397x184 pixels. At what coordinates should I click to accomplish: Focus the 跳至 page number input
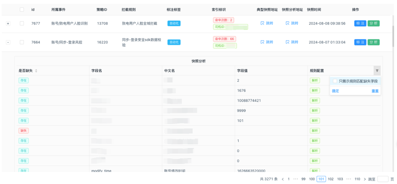383,179
